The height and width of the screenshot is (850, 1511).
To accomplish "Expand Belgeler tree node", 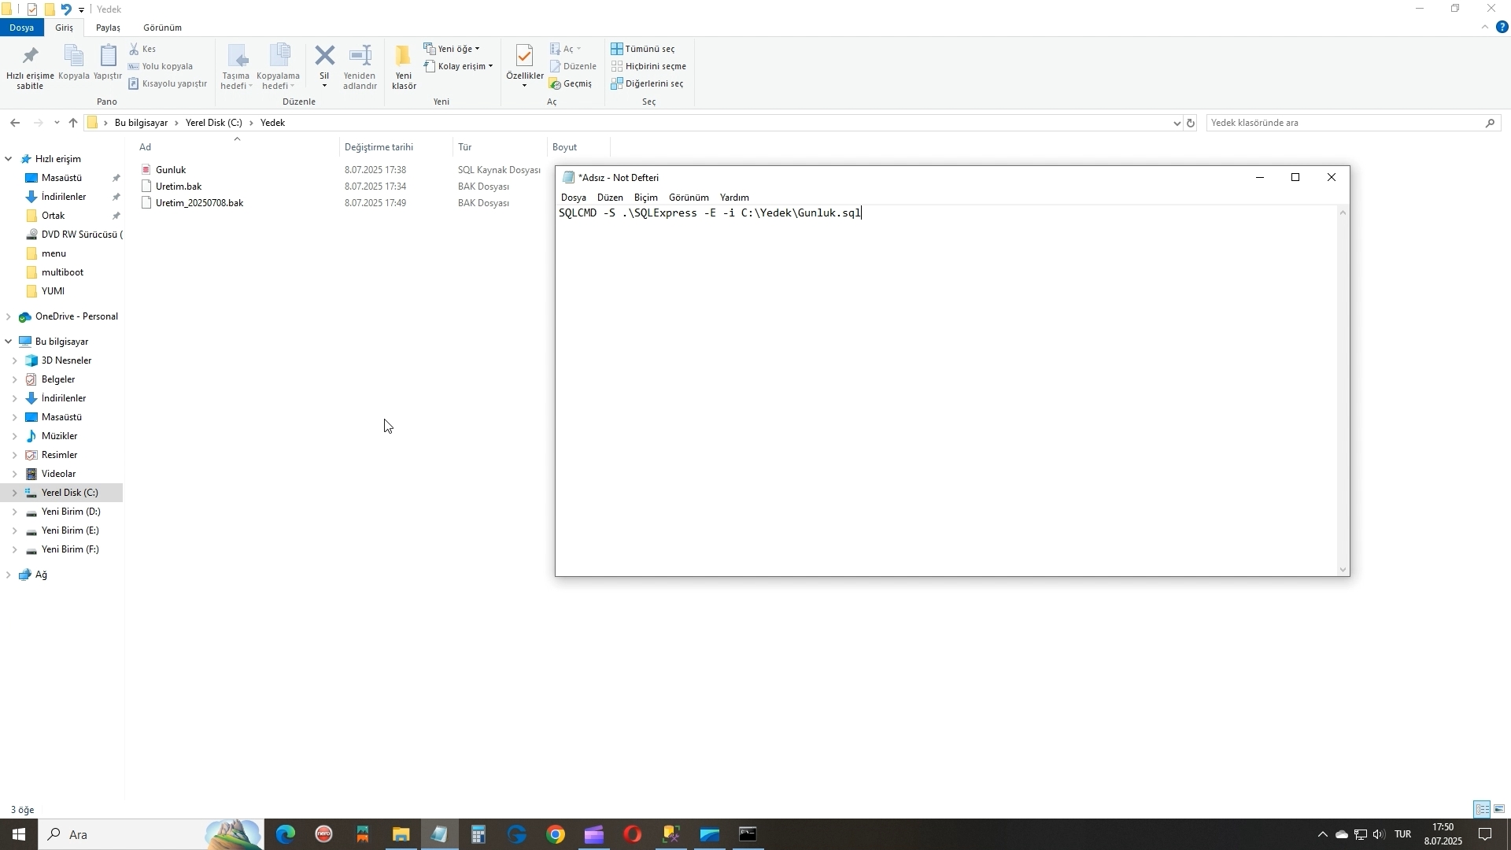I will 14,379.
